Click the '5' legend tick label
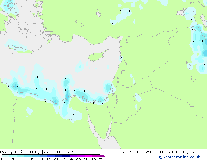 32,159
